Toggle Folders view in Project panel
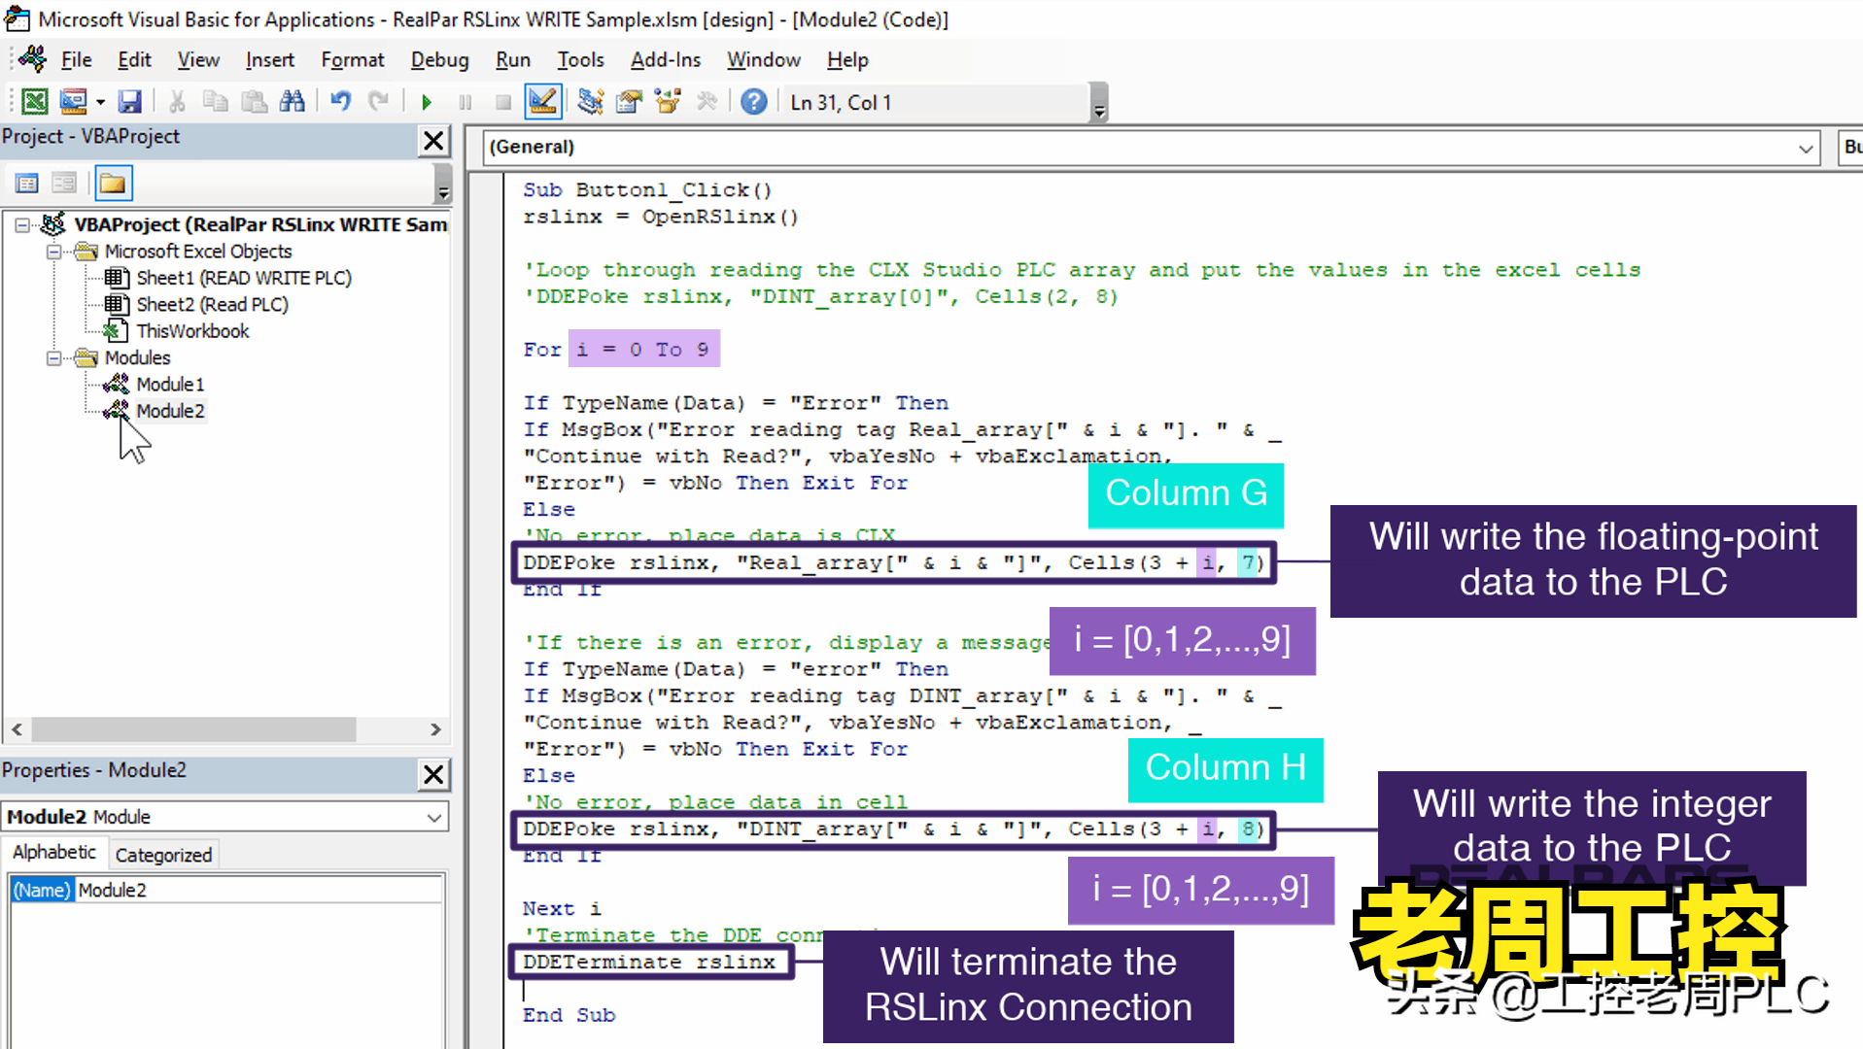 tap(113, 183)
